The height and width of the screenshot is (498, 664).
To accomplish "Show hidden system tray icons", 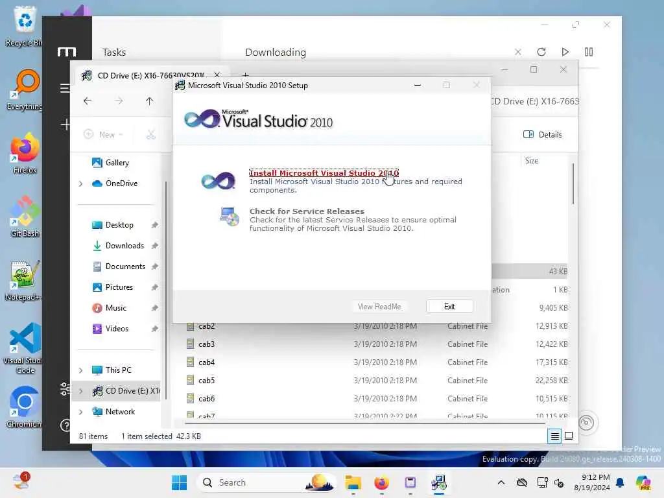I will 501,482.
